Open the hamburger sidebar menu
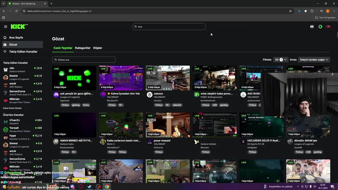 [x=6, y=27]
